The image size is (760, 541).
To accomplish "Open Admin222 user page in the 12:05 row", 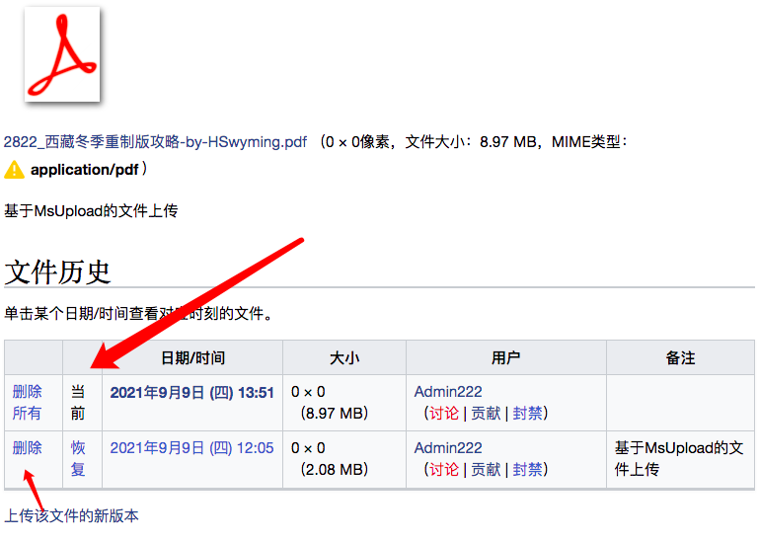I will point(448,448).
